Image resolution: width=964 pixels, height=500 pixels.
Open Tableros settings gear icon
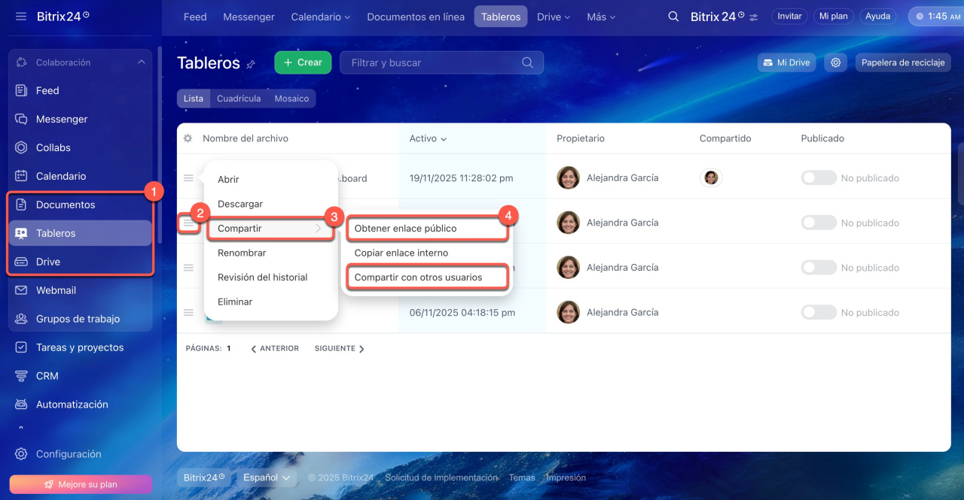[x=835, y=62]
